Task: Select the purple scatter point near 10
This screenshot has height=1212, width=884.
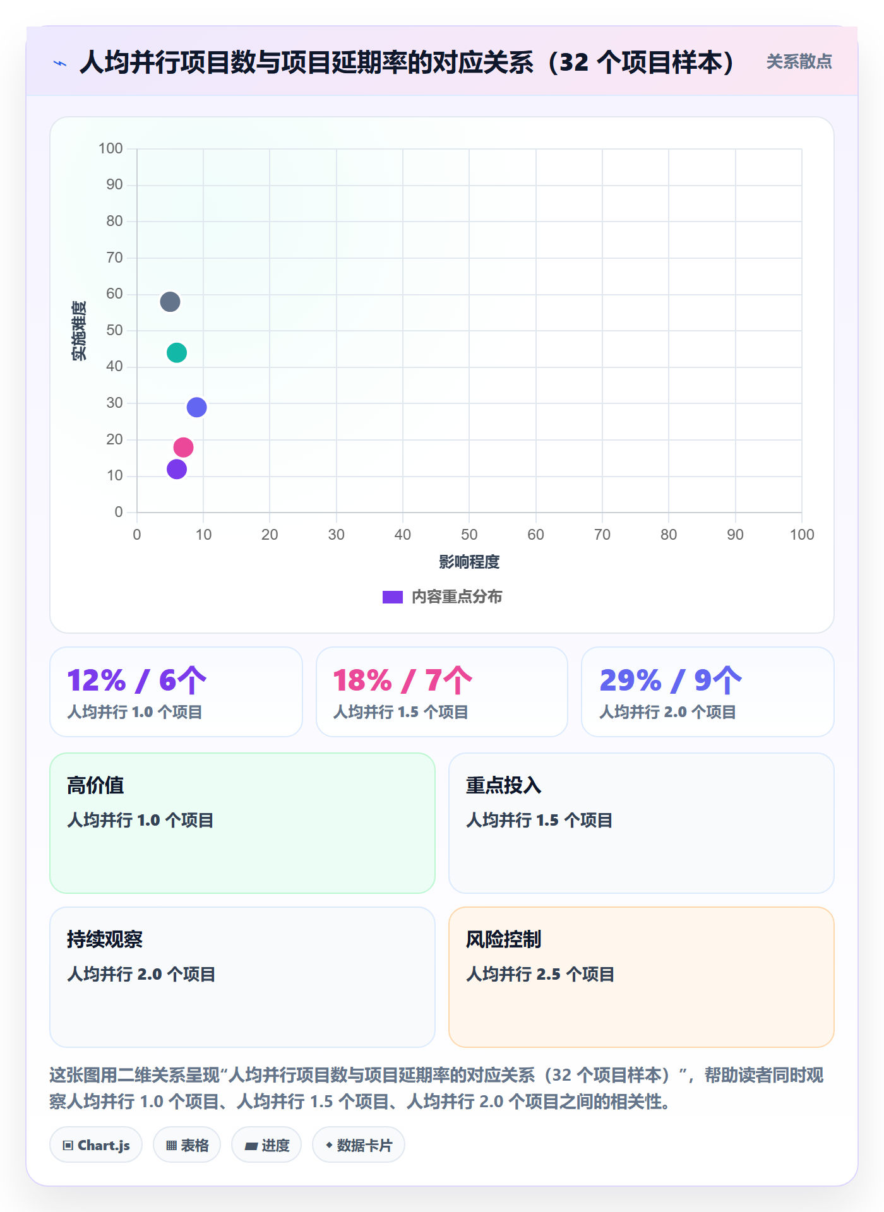Action: tap(177, 469)
